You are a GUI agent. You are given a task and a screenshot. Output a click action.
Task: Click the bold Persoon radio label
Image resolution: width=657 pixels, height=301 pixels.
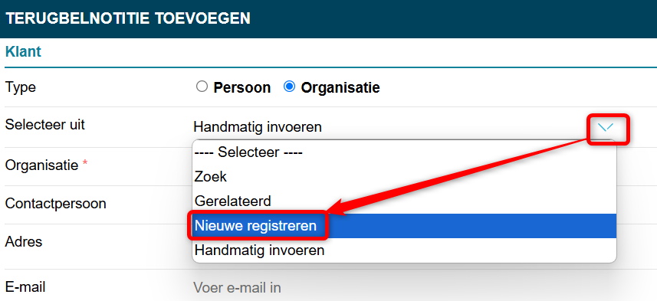point(242,88)
